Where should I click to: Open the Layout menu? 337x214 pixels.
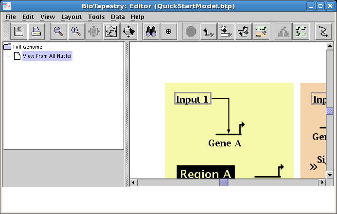pyautogui.click(x=71, y=17)
